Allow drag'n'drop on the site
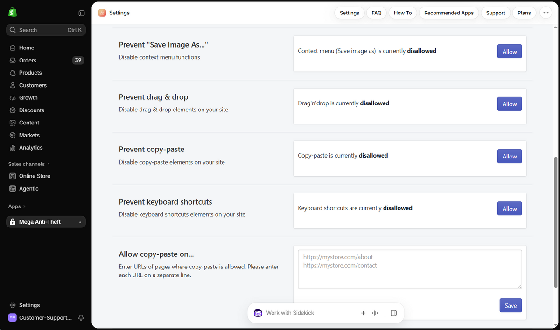The height and width of the screenshot is (330, 560). point(510,104)
